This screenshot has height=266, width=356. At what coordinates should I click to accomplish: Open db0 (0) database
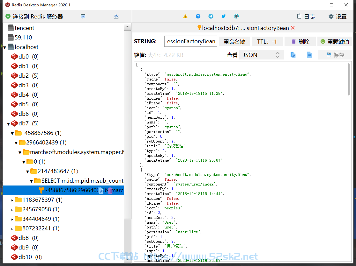click(x=25, y=56)
